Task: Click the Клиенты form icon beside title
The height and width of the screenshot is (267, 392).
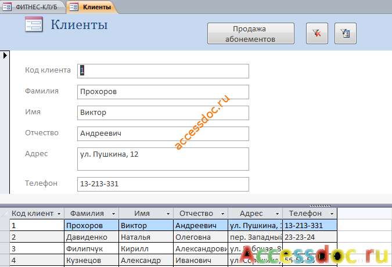Action: 34,24
